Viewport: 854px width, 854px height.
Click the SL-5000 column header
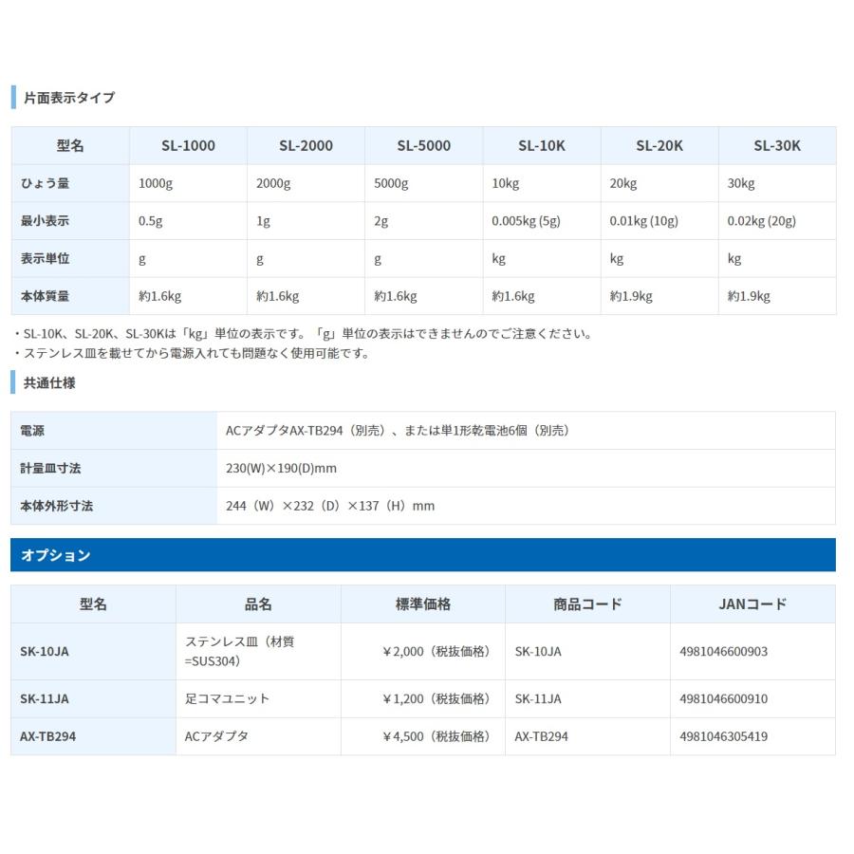(x=423, y=146)
